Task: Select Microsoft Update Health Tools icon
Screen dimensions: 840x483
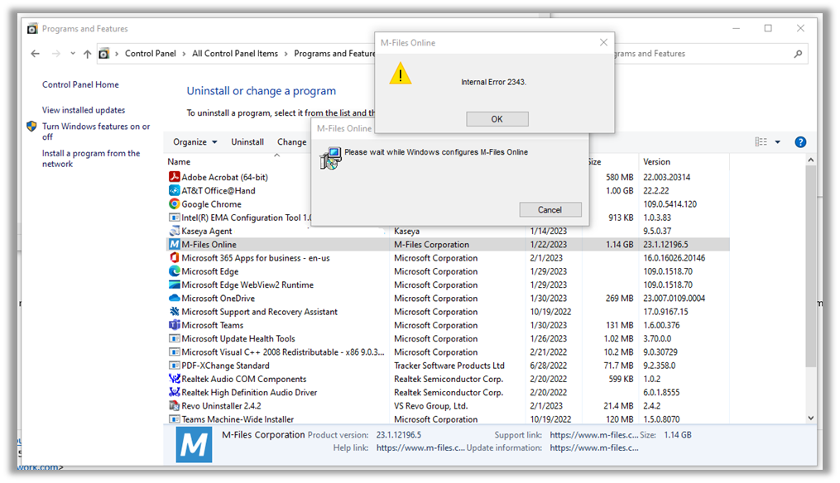Action: click(x=174, y=338)
